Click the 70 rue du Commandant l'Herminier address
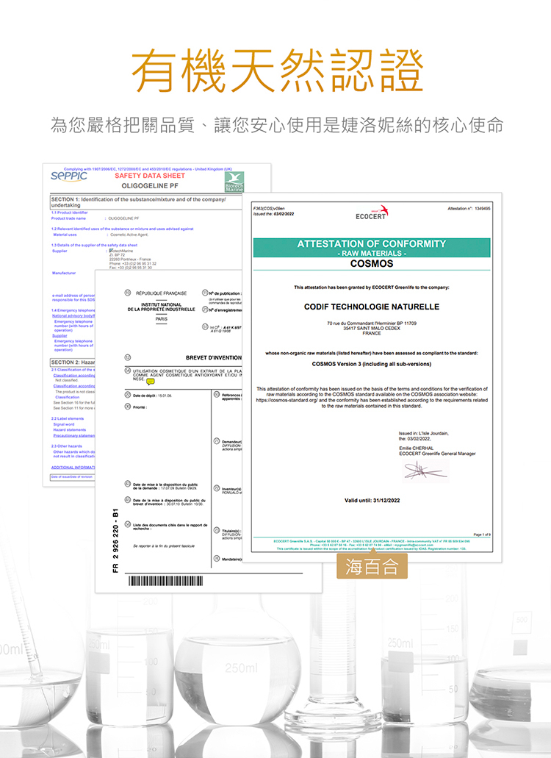Image resolution: width=551 pixels, height=758 pixels. point(372,323)
